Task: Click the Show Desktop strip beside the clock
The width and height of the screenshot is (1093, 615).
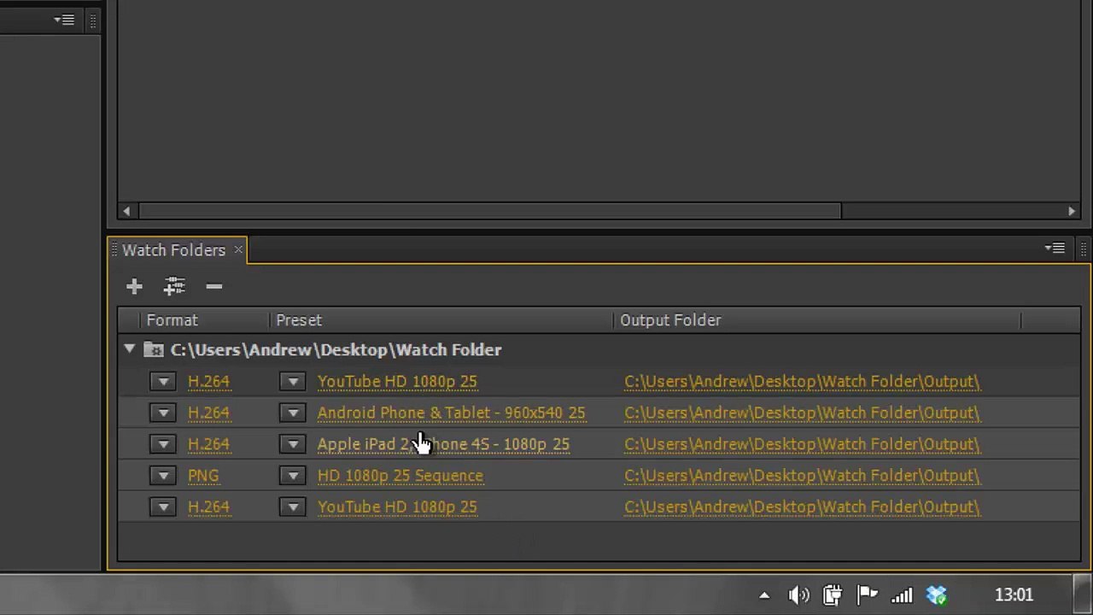Action: point(1083,595)
